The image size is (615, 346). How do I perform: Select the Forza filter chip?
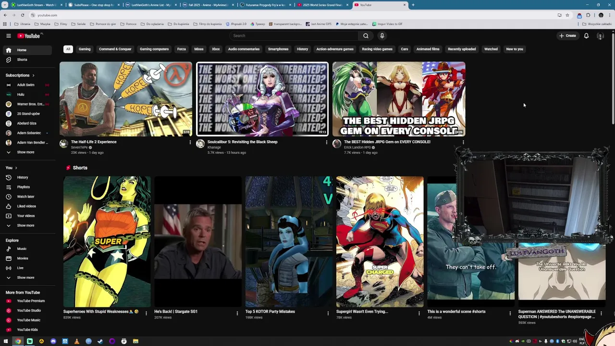click(181, 49)
